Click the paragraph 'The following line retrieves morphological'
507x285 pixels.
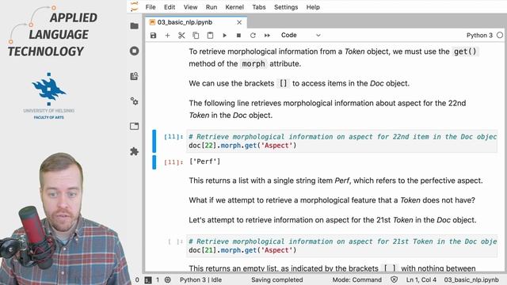click(327, 109)
